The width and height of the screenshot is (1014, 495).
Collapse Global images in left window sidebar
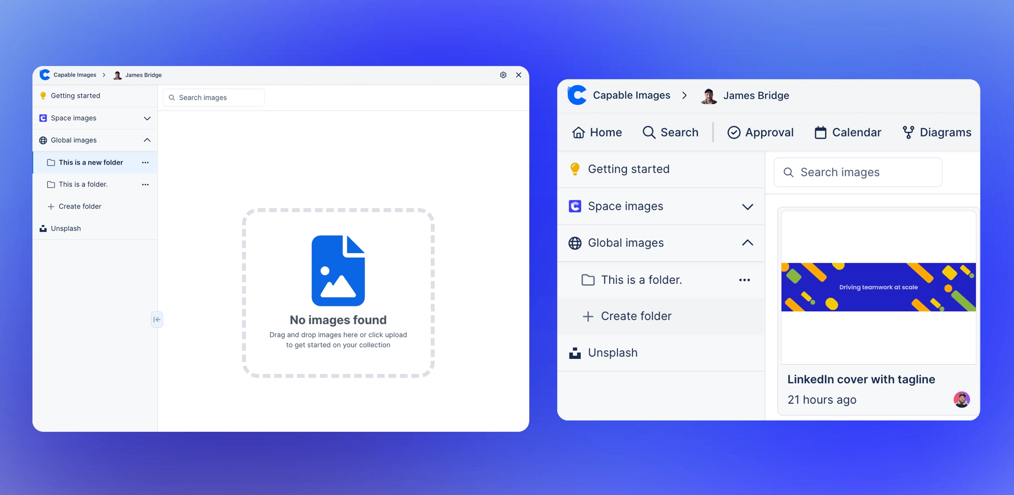pyautogui.click(x=147, y=140)
